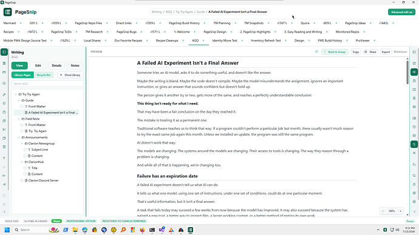Screen dimensions: 419x235
Task: Tick the circle beside Try, Try Again page
Action: [x=22, y=131]
